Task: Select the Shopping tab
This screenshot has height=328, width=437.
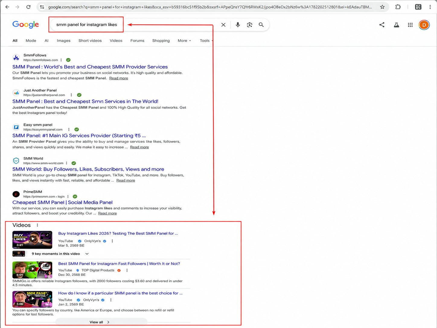Action: 161,40
